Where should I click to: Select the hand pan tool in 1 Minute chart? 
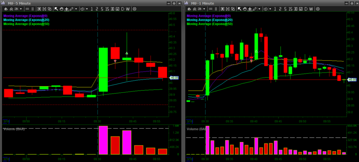pyautogui.click(x=245, y=9)
